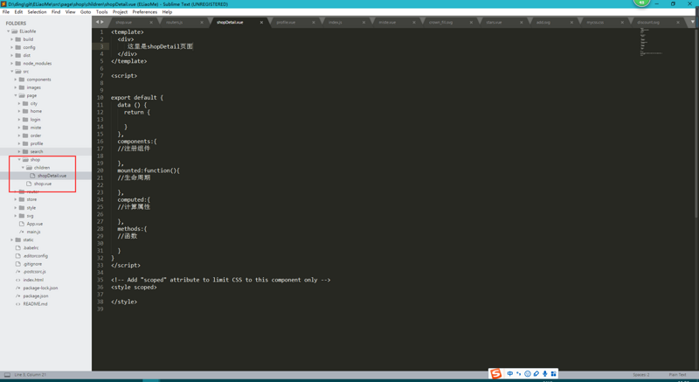
Task: Collapse the children folder arrow
Action: [x=23, y=168]
